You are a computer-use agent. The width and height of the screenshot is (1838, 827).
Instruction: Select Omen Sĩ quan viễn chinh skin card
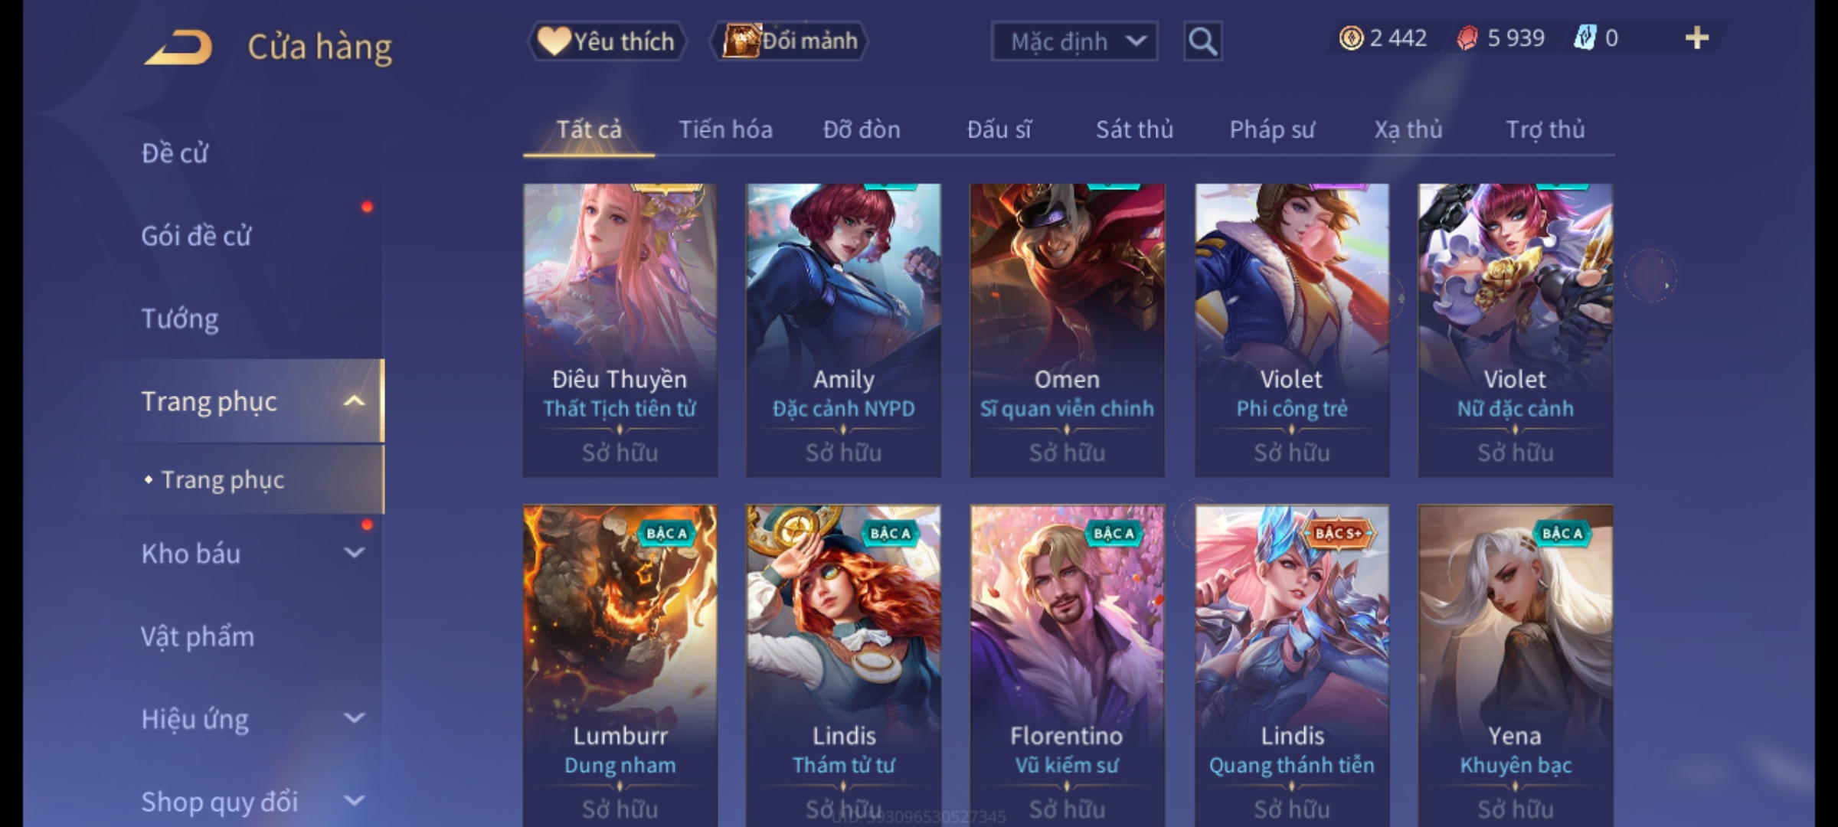(x=1067, y=330)
